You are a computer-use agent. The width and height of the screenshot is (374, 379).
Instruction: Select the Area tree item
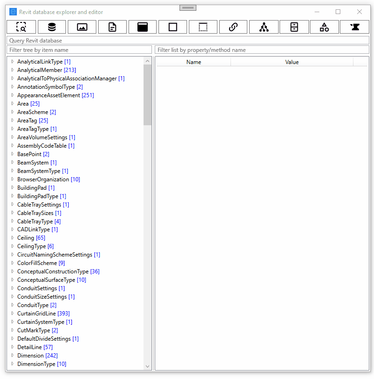(22, 103)
